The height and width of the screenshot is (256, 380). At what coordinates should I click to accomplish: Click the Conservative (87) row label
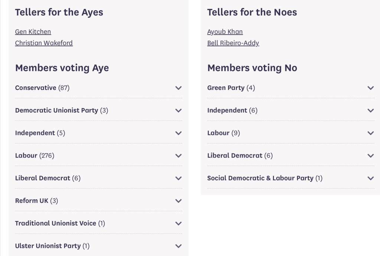pyautogui.click(x=42, y=88)
